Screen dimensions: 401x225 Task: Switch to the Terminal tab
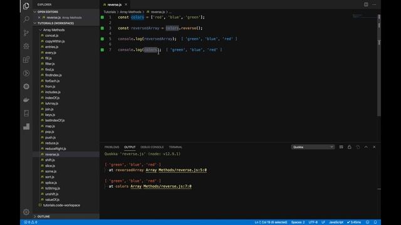[175, 147]
